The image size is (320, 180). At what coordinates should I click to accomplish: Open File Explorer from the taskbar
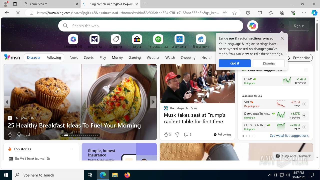(115, 175)
